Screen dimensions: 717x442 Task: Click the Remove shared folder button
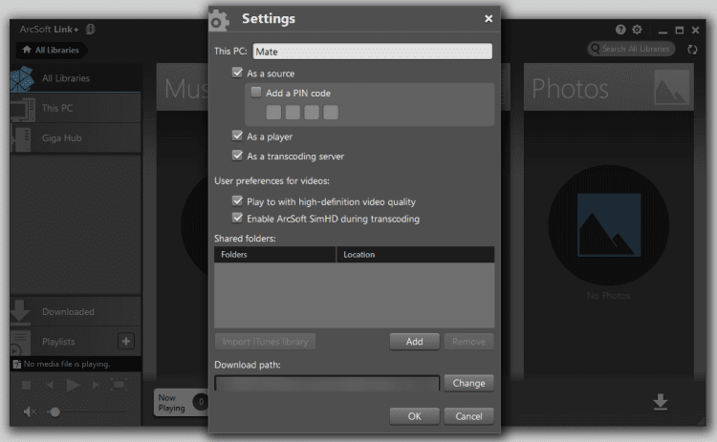click(468, 342)
